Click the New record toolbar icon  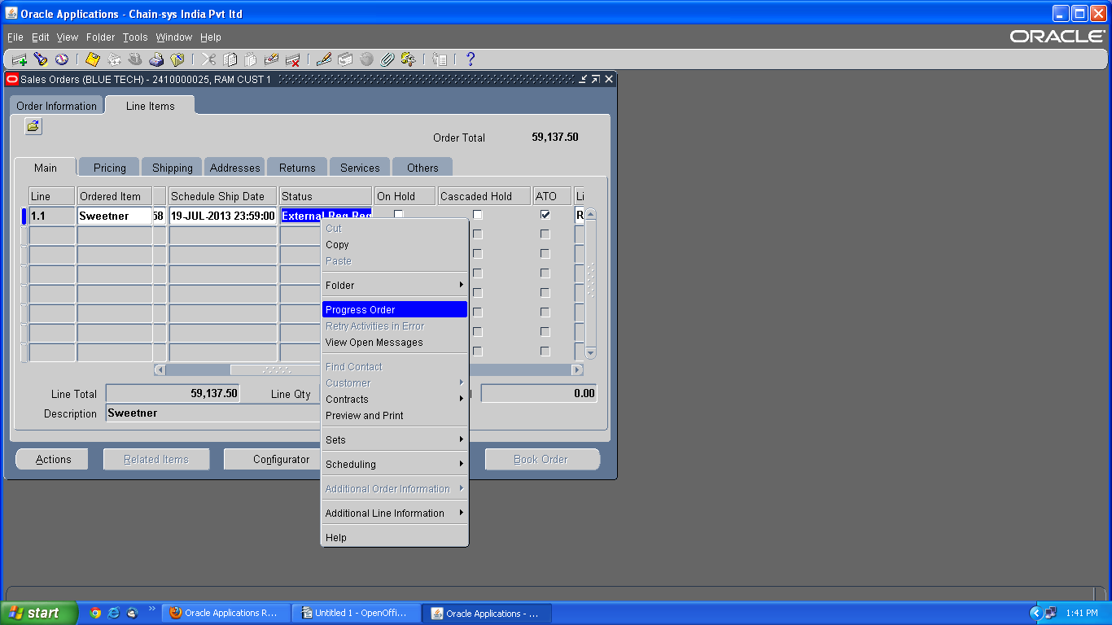[x=19, y=59]
